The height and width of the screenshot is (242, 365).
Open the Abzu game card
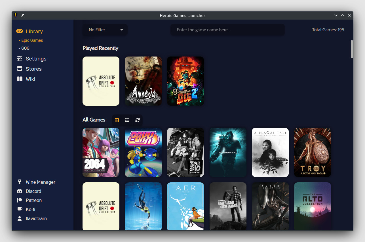[x=143, y=206]
